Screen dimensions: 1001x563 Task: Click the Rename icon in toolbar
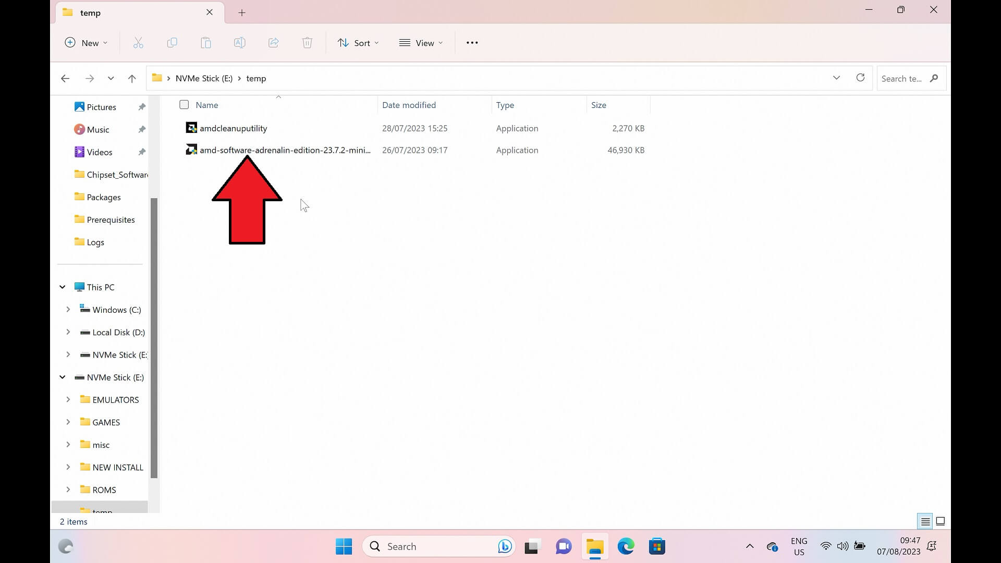[x=239, y=43]
